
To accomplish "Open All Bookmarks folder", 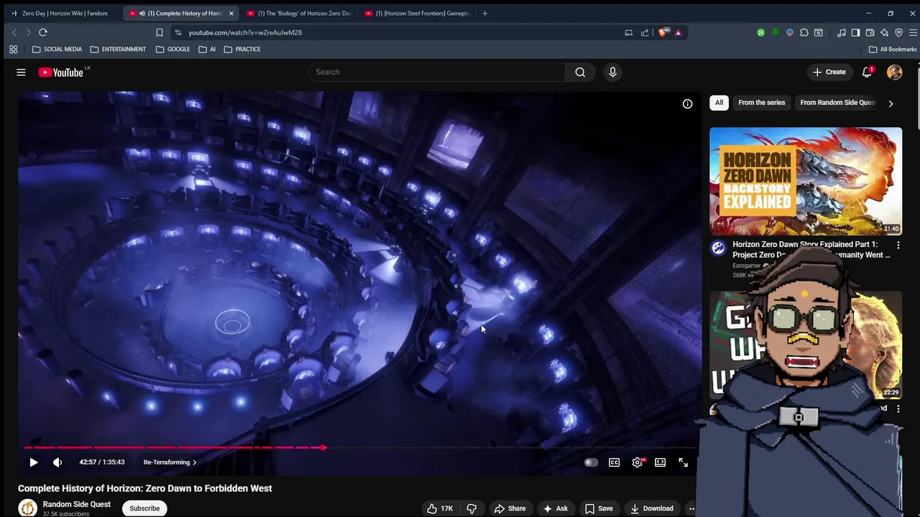I will click(893, 50).
